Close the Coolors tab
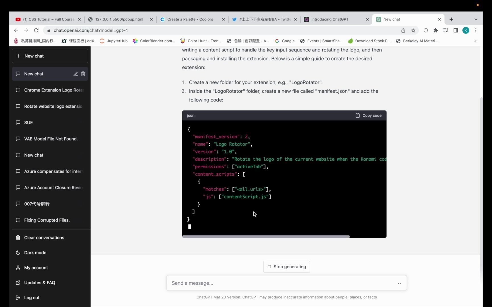 223,19
